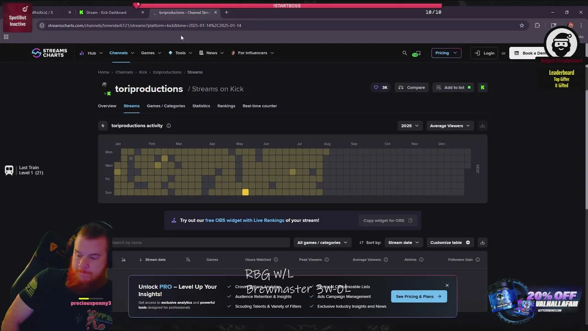Switch to Games / Categories tab

166,106
